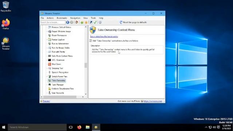Open the Navigation menu
This screenshot has width=233, height=131.
(x=75, y=18)
